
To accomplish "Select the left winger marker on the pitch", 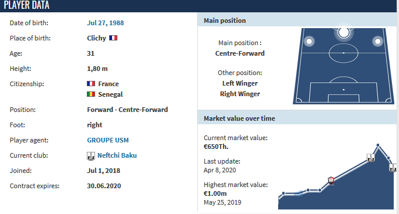I will [x=309, y=41].
